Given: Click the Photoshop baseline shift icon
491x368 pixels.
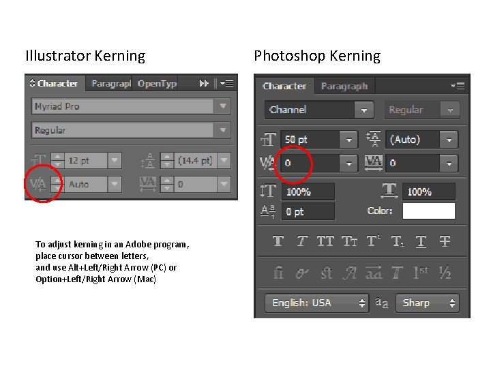Looking at the screenshot, I should 268,211.
